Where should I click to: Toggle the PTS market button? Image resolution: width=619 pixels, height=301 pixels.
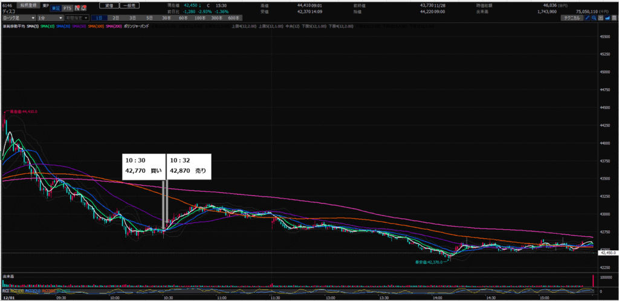pos(66,8)
